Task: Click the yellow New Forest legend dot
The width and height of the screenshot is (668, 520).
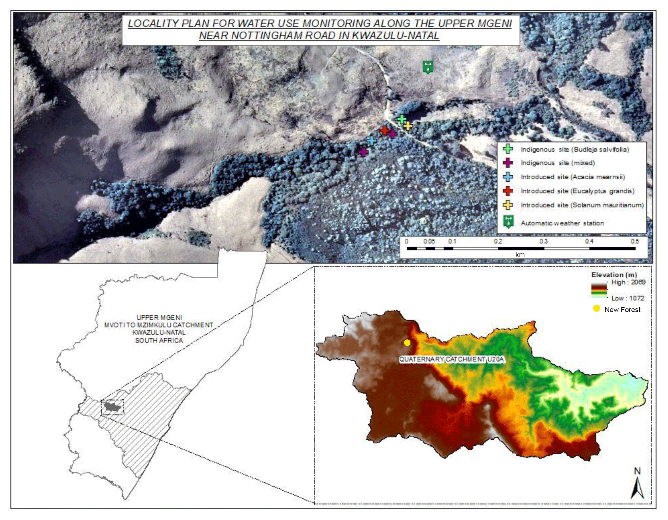Action: click(x=597, y=308)
